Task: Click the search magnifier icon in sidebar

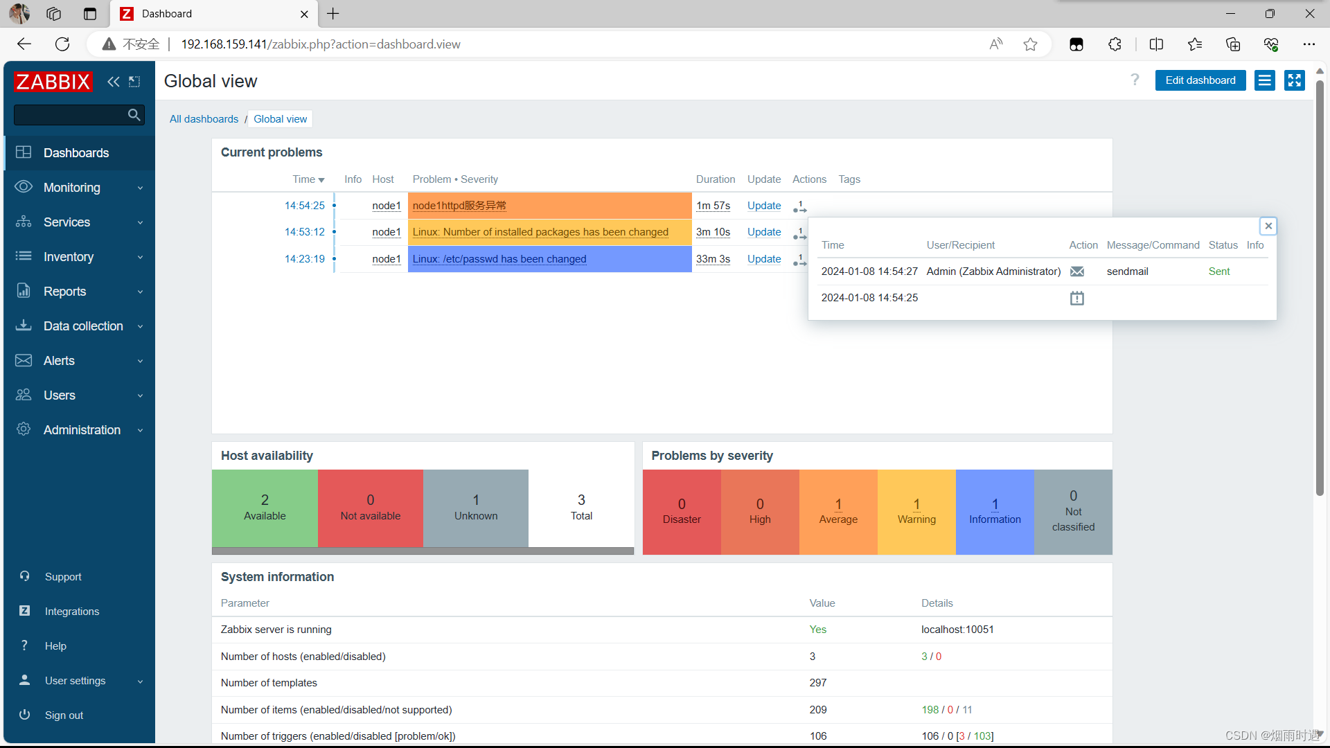Action: pos(134,115)
